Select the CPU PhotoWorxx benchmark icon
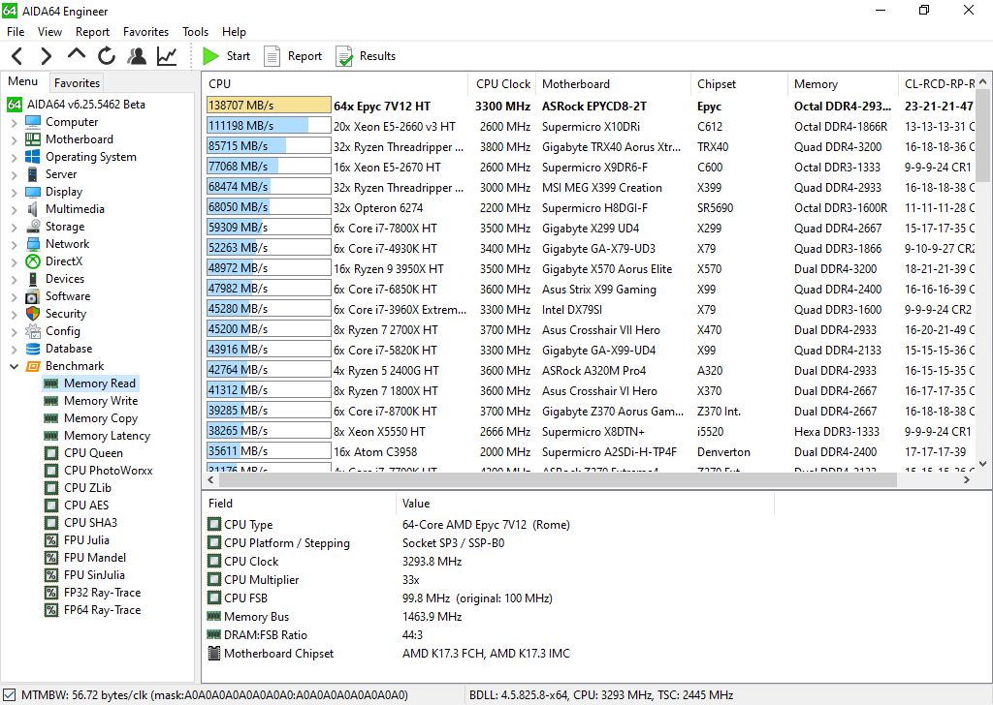Screen dimensions: 993x705 point(50,471)
